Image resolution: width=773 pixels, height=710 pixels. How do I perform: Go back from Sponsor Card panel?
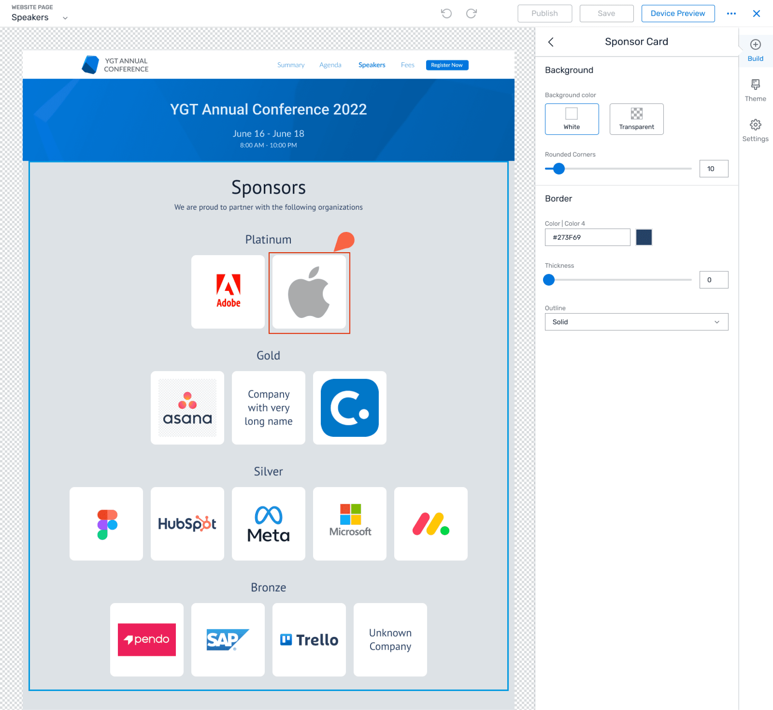550,42
